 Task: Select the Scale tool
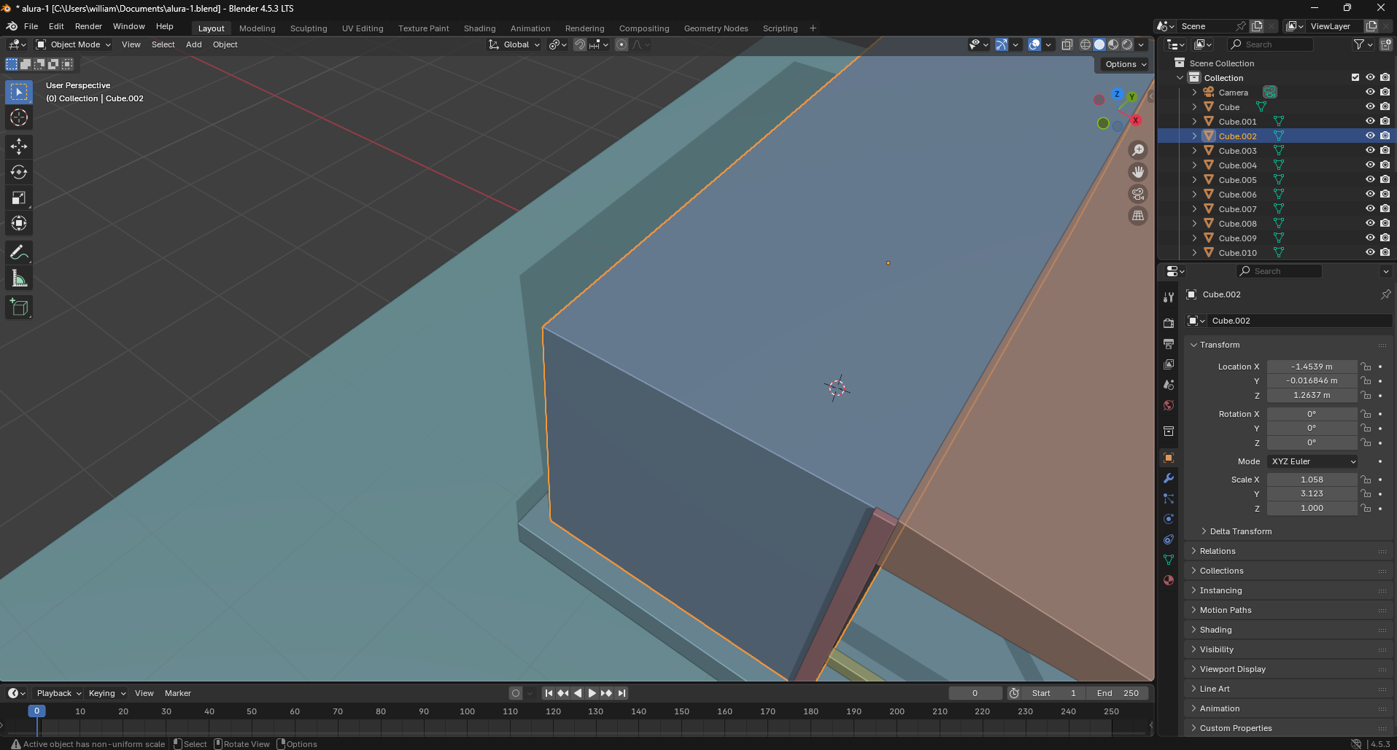coord(19,198)
